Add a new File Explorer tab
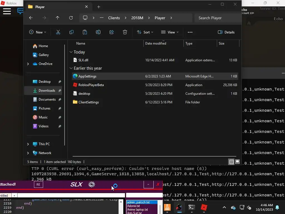The image size is (285, 214). click(x=99, y=7)
